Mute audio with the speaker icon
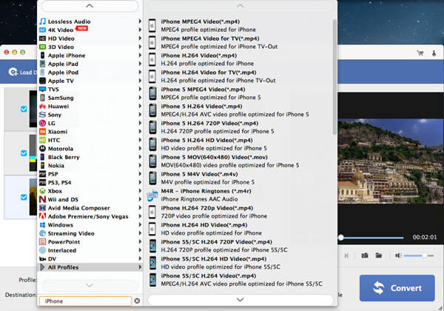The height and width of the screenshot is (311, 444). 398,255
